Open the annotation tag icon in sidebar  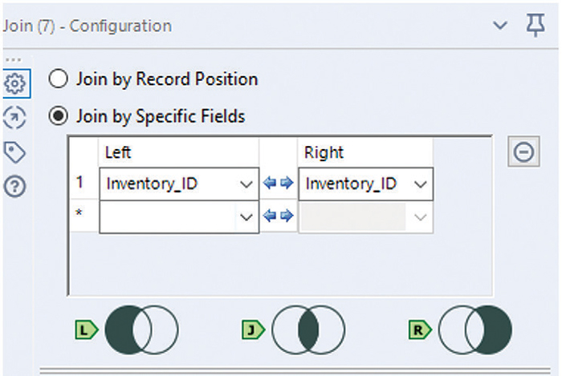(x=14, y=152)
